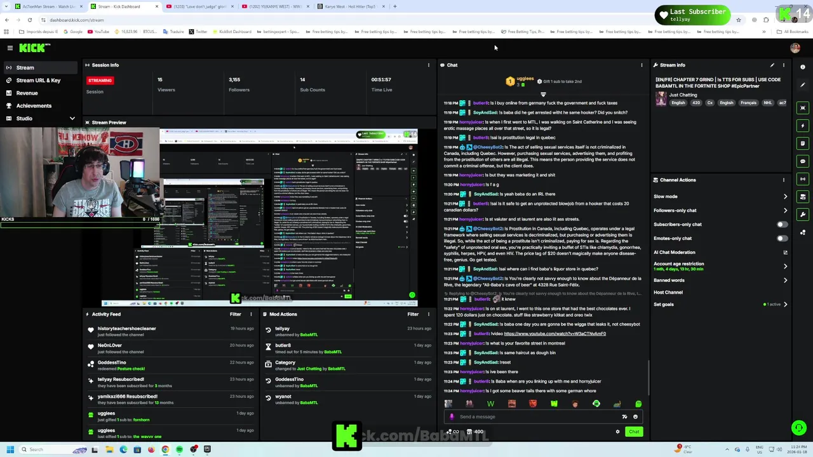The image size is (813, 457).
Task: Expand Banned words settings
Action: (785, 280)
